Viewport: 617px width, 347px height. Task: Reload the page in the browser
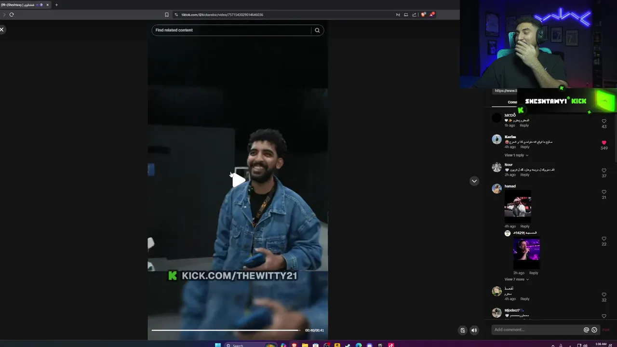point(12,14)
